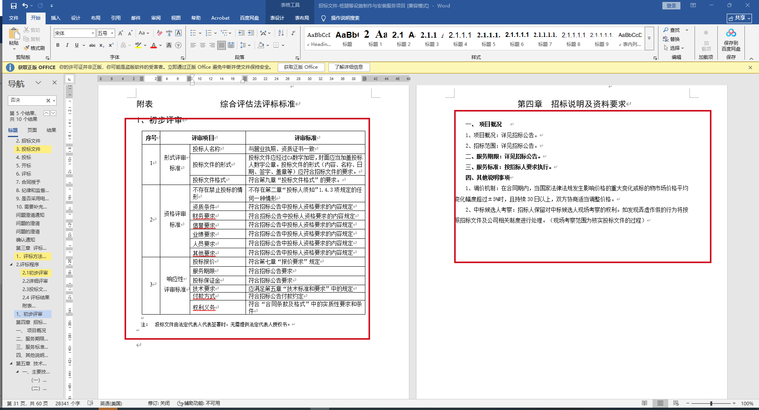Open the 文件 (File) menu
This screenshot has width=759, height=410.
[x=14, y=18]
